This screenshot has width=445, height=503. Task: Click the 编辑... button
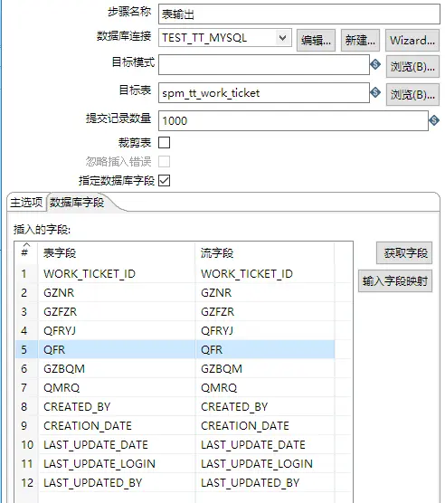316,41
